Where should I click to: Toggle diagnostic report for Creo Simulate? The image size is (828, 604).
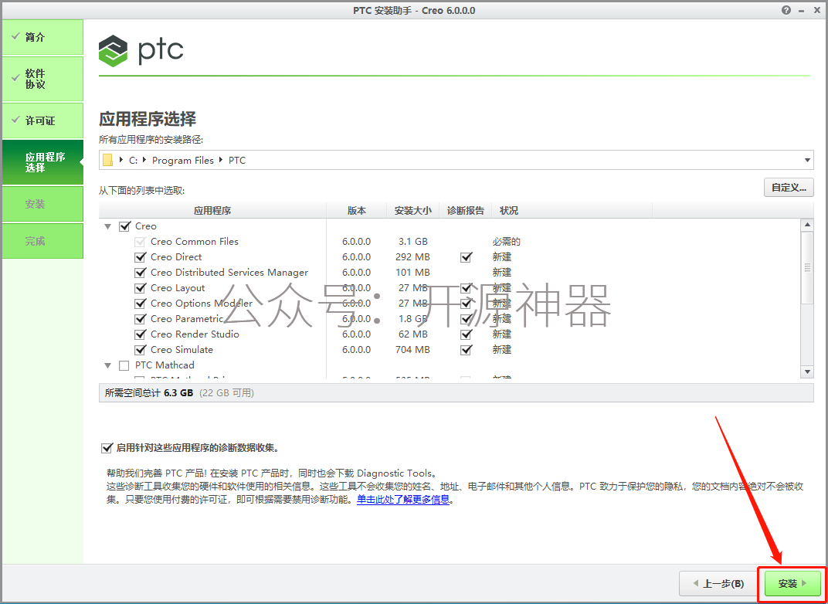[x=466, y=350]
